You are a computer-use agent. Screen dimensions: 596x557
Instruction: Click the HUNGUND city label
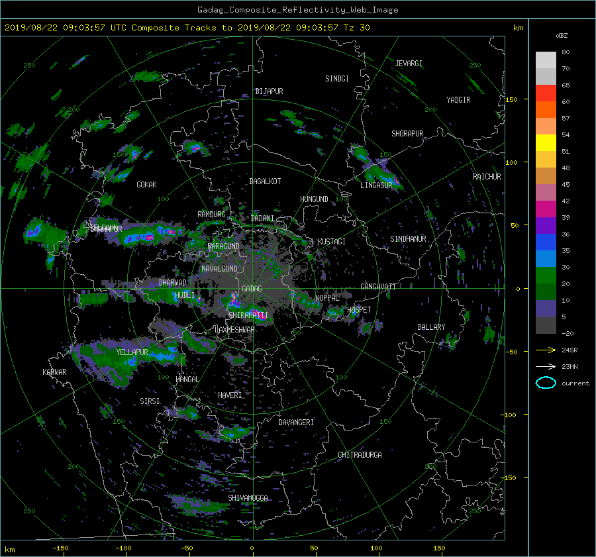point(314,199)
